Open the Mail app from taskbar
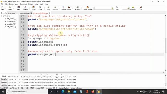The width and height of the screenshot is (167, 94). click(x=75, y=92)
